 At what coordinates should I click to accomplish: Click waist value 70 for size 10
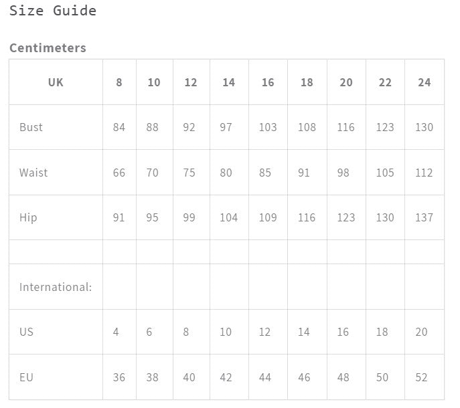tap(153, 173)
